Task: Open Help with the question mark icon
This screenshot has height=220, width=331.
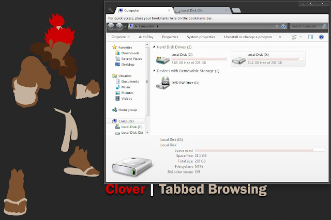Action: click(x=321, y=37)
